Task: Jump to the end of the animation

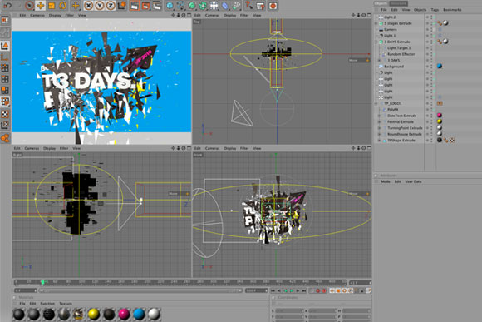Action: 303,290
